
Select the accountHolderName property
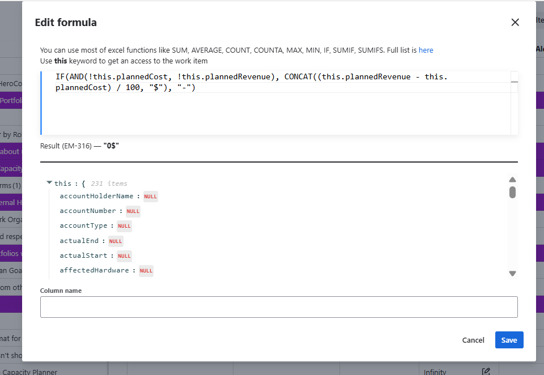96,197
